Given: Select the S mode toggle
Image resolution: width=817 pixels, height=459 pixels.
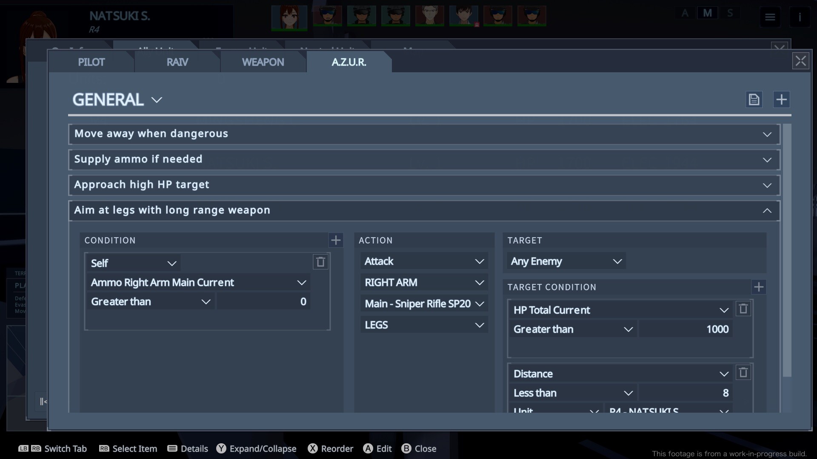Looking at the screenshot, I should (731, 13).
